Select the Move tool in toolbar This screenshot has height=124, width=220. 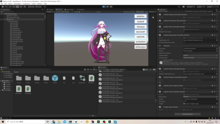[x=6, y=7]
